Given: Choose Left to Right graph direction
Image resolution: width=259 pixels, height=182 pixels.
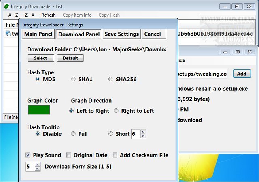Looking at the screenshot, I should click(x=71, y=111).
